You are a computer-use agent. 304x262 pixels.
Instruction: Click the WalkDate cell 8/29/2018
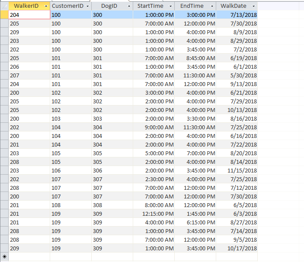coord(237,41)
